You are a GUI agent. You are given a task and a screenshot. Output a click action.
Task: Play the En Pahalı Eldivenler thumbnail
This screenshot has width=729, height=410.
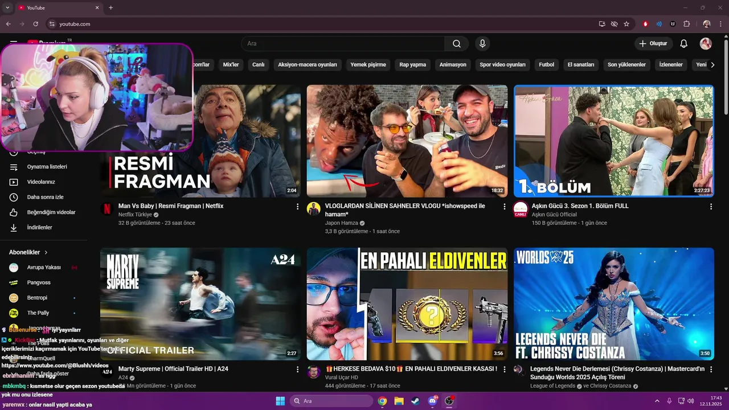(407, 304)
